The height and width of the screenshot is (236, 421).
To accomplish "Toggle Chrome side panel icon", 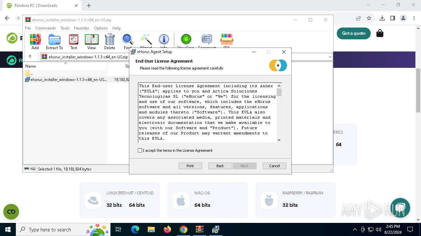I will (392, 18).
